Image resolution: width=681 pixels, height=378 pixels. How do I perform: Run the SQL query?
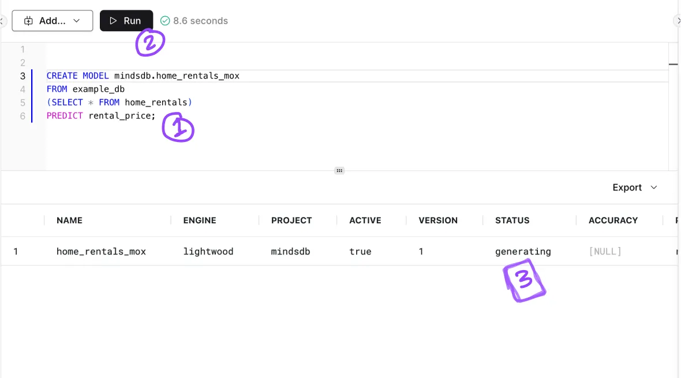click(x=126, y=21)
